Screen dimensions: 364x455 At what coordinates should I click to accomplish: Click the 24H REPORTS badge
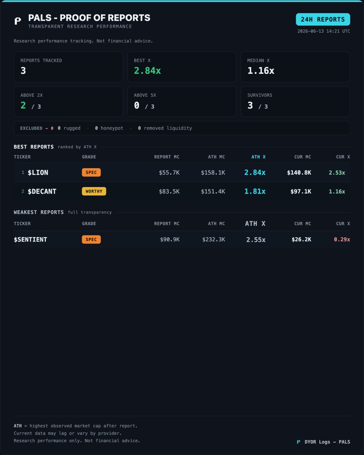[x=323, y=19]
